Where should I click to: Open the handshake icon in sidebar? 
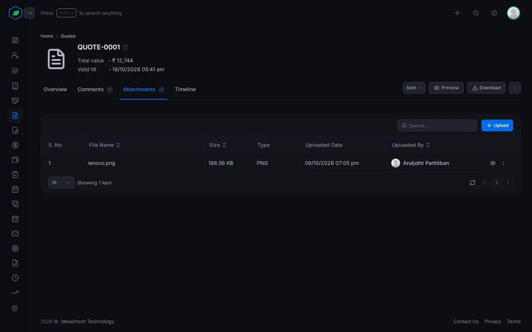coord(15,101)
